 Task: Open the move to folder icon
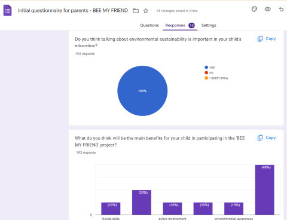coord(136,11)
